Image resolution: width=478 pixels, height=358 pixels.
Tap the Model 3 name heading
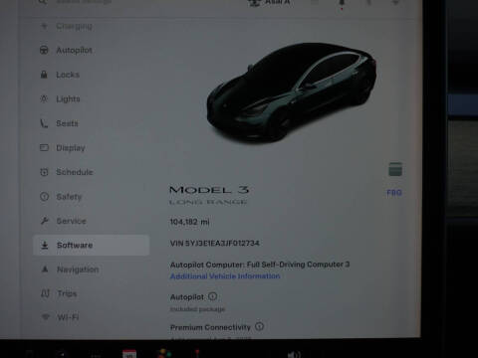[x=209, y=190]
